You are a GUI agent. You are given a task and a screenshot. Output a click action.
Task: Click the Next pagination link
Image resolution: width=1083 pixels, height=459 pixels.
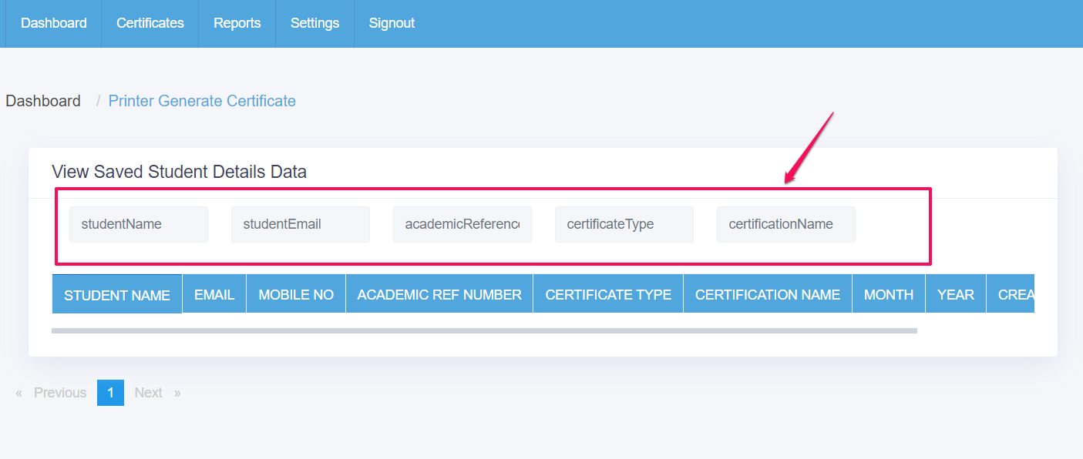coord(148,393)
